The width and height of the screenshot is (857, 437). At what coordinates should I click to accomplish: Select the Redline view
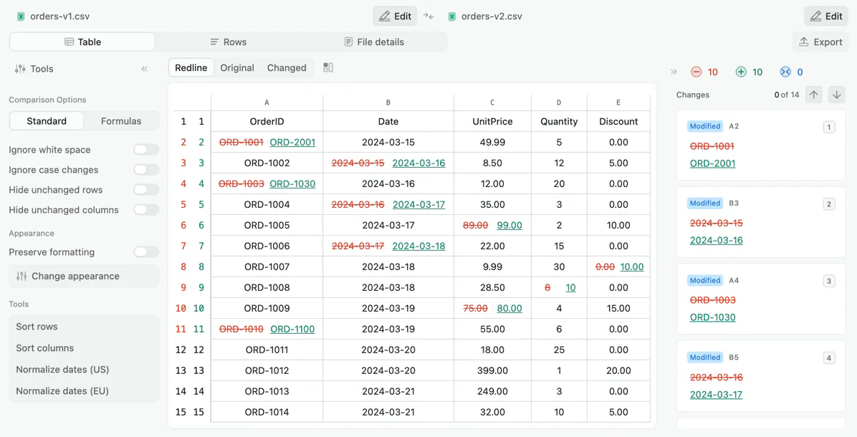pos(191,68)
